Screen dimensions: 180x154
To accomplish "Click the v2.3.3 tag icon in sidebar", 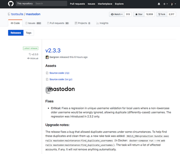I will (30, 54).
